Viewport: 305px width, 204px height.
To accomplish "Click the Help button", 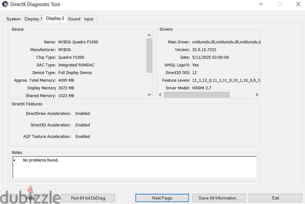I will click(x=31, y=198).
